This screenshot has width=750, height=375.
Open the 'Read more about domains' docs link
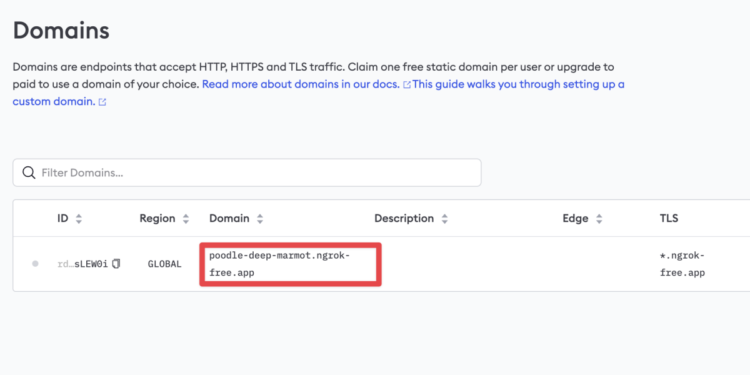(x=301, y=84)
